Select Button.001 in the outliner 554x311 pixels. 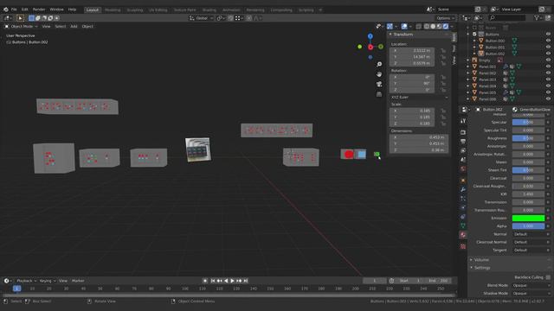[494, 47]
